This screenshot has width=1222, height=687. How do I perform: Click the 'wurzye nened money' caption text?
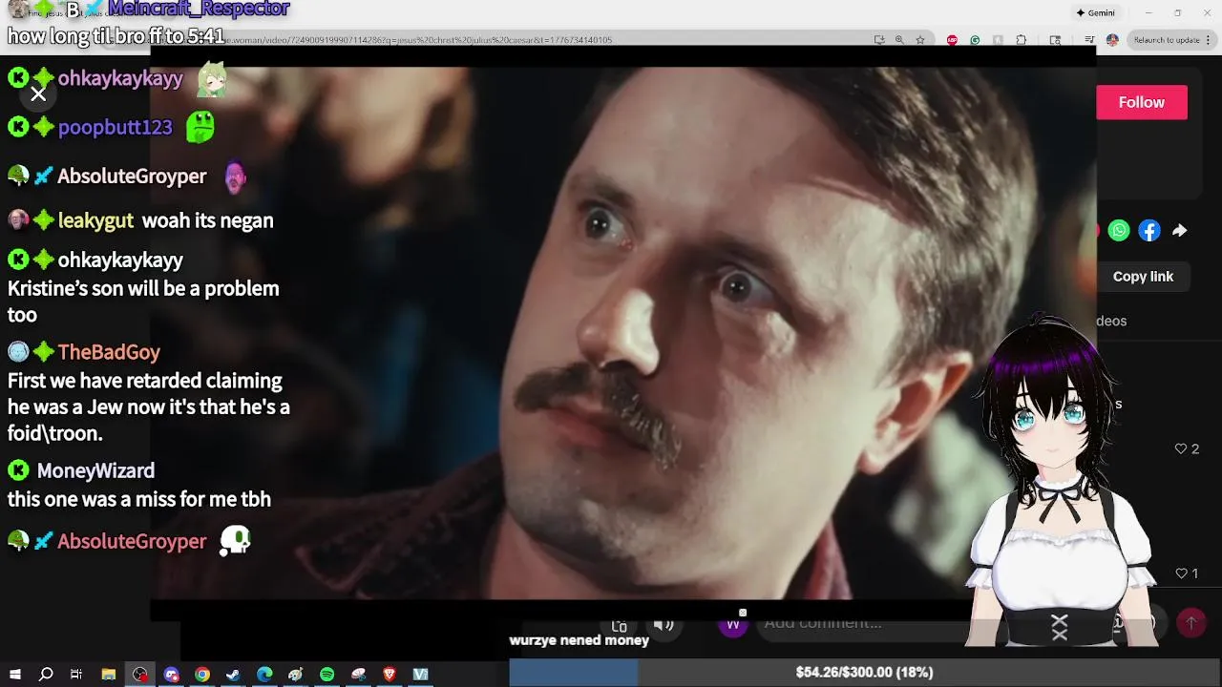click(579, 640)
